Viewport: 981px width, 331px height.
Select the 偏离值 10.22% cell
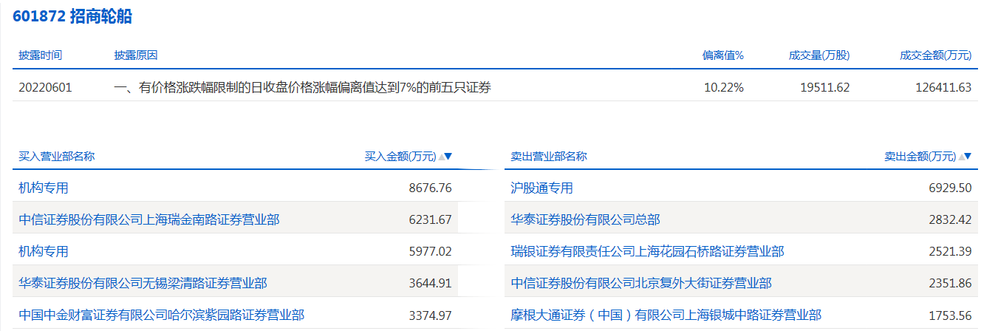pyautogui.click(x=724, y=87)
